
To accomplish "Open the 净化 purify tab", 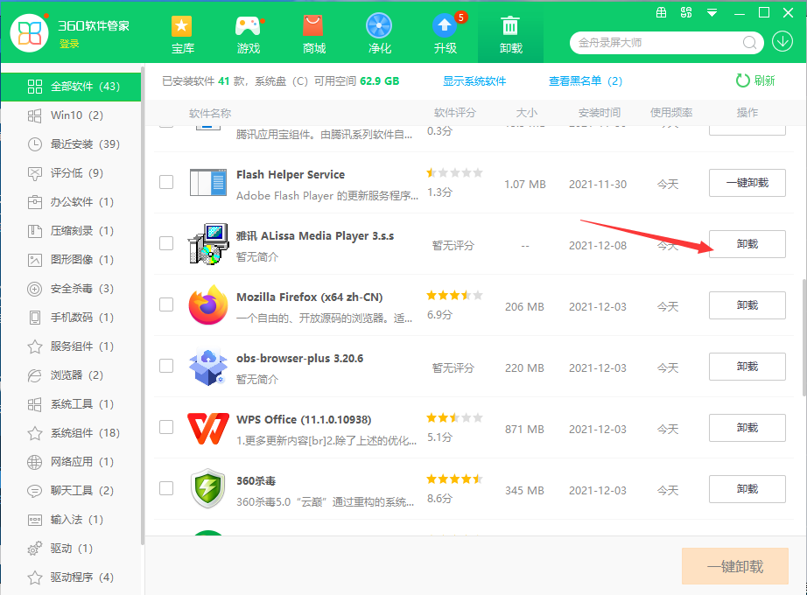I will click(x=380, y=35).
